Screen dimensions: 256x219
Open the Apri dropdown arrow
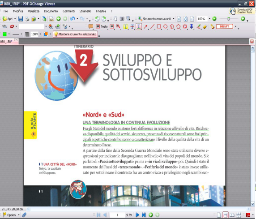(15, 19)
